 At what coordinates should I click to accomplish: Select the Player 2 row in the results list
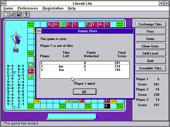click(x=84, y=66)
